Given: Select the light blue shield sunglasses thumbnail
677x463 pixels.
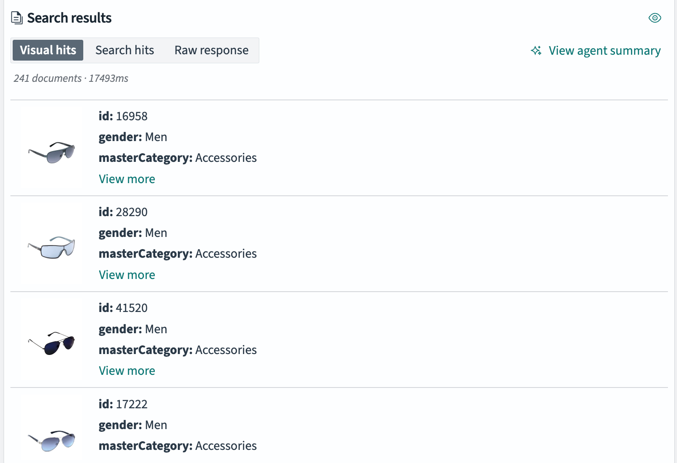Looking at the screenshot, I should pyautogui.click(x=51, y=247).
